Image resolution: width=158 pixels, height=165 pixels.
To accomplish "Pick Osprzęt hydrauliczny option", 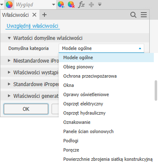I will point(106,113).
